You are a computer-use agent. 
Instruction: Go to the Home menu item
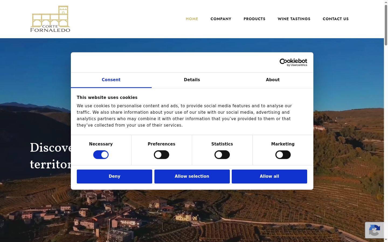[192, 19]
